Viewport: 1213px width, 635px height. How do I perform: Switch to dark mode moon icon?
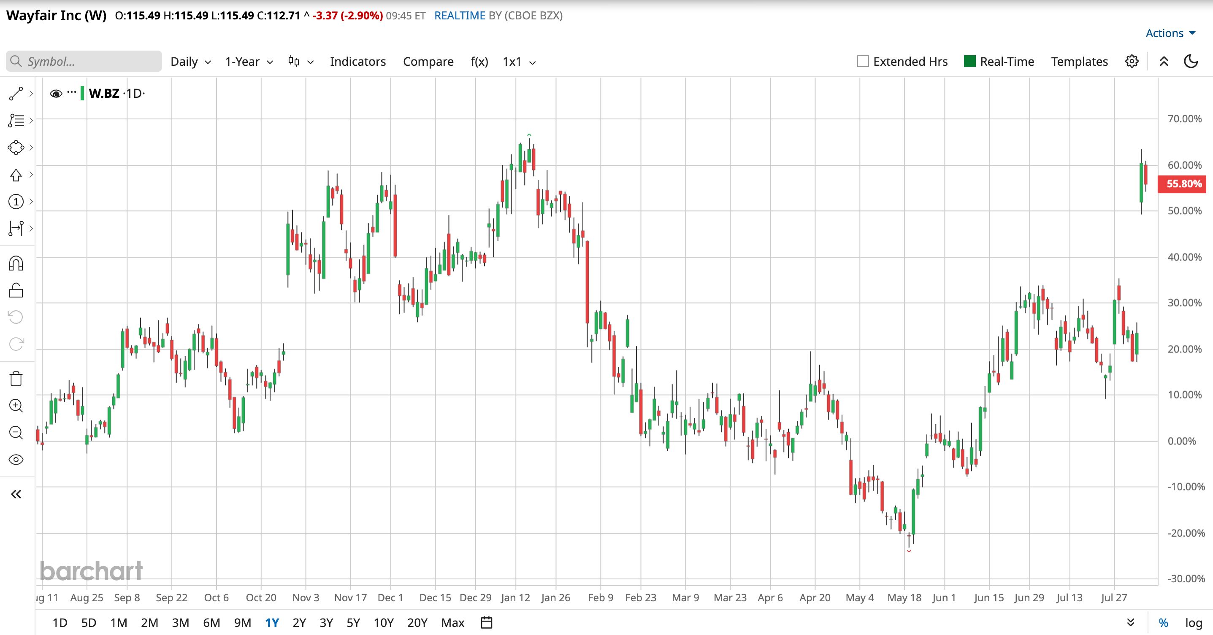[1191, 61]
